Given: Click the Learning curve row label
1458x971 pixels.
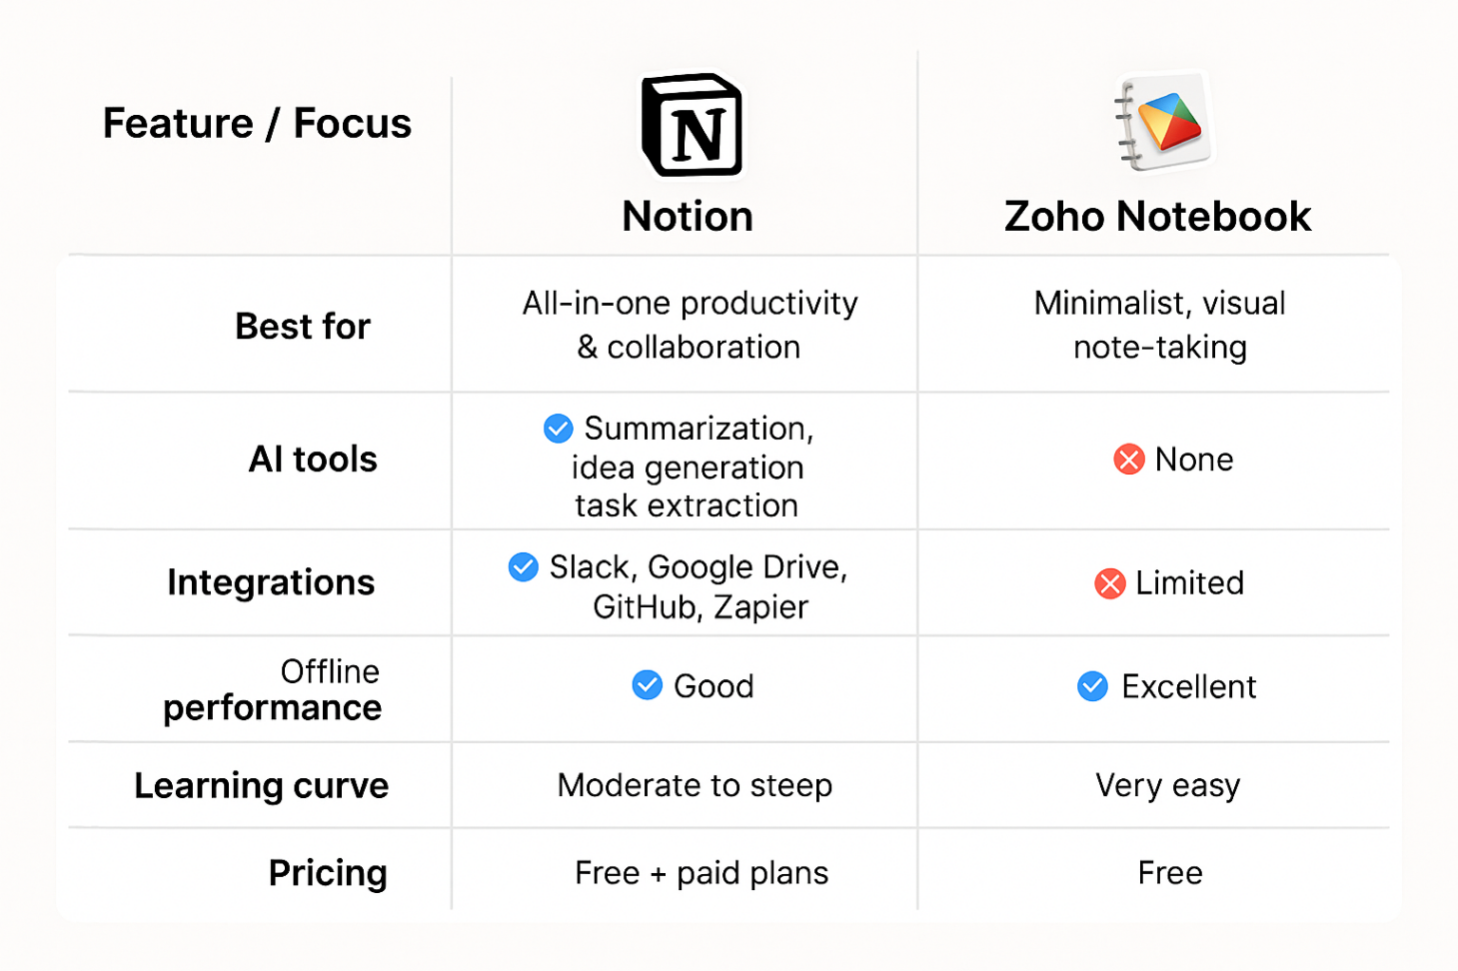Looking at the screenshot, I should point(262,786).
